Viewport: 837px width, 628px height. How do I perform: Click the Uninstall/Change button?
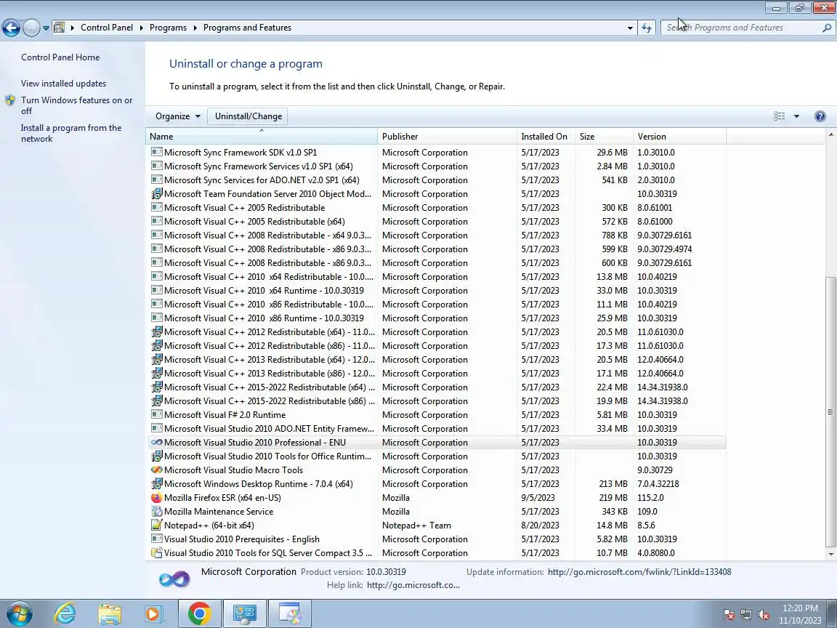click(x=248, y=116)
